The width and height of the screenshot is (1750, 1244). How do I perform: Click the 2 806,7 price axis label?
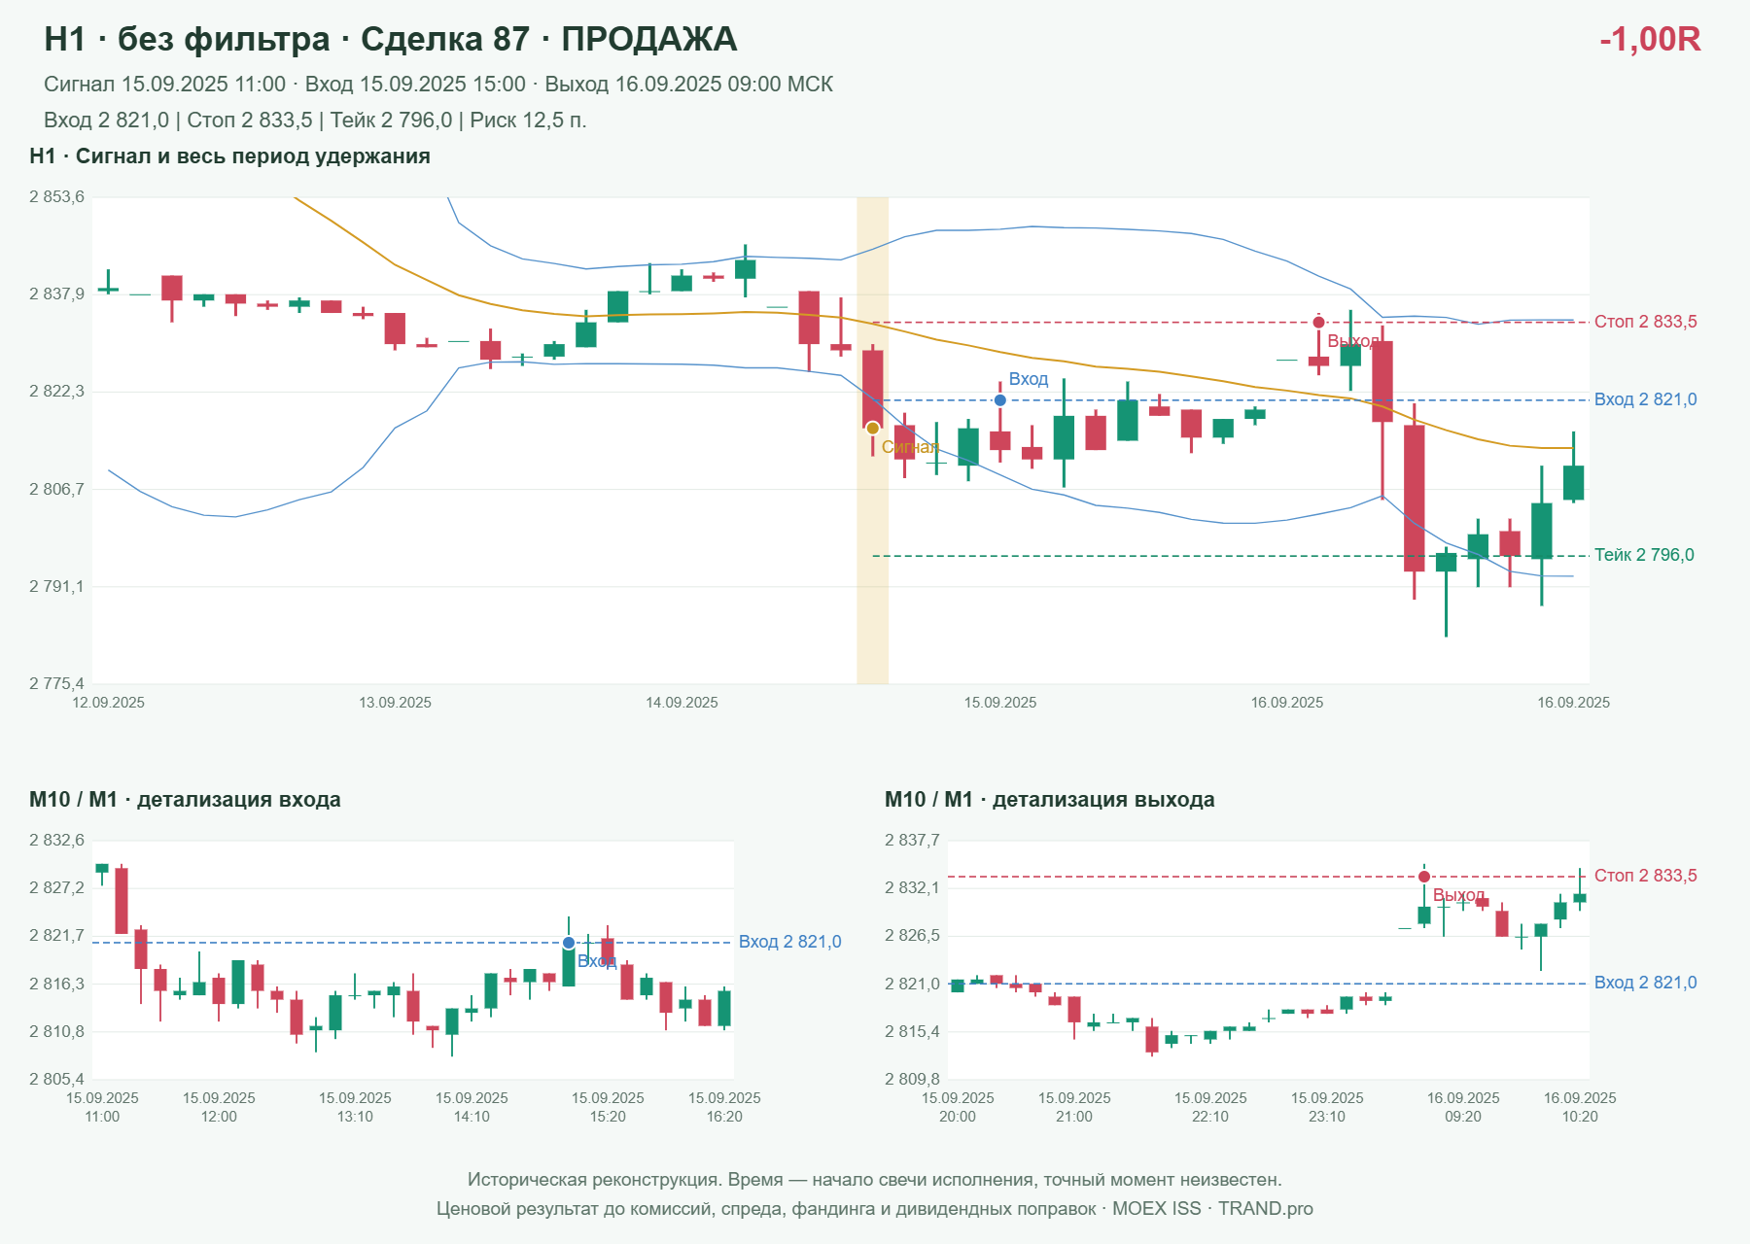pyautogui.click(x=57, y=489)
